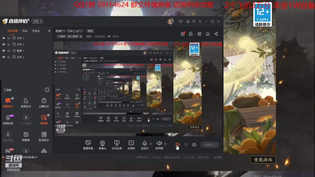Click the 修改 title edit button
This screenshot has width=315, height=177.
click(90, 31)
